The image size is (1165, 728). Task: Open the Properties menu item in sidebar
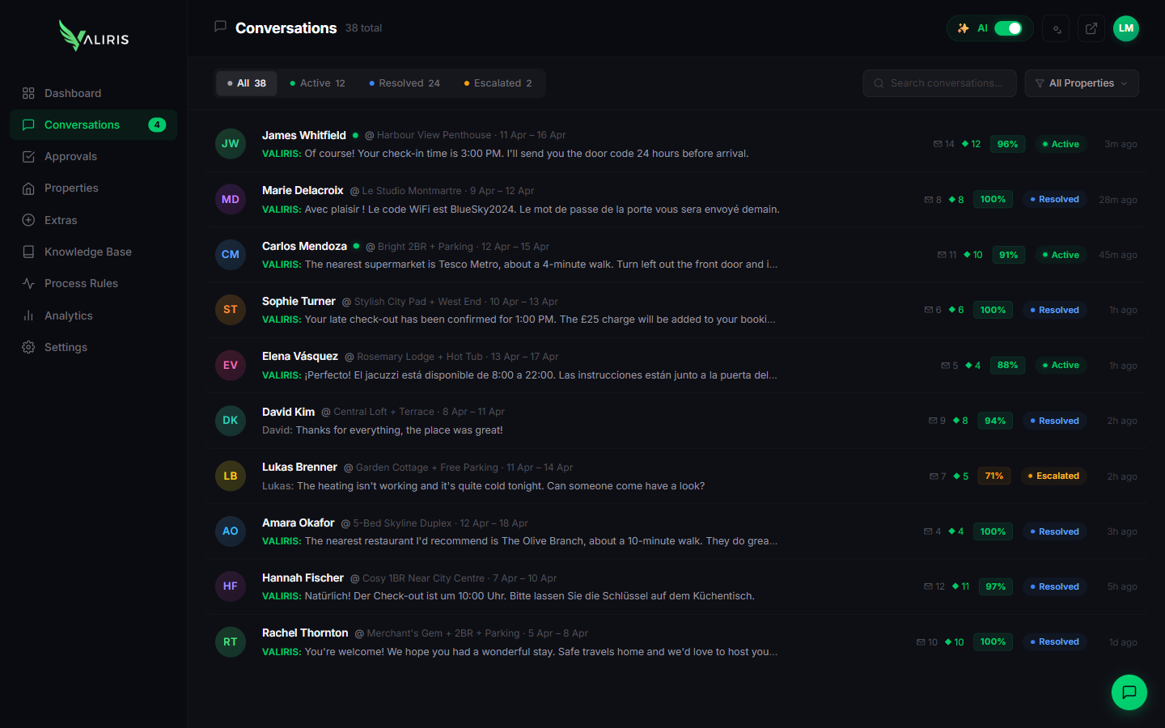click(71, 188)
